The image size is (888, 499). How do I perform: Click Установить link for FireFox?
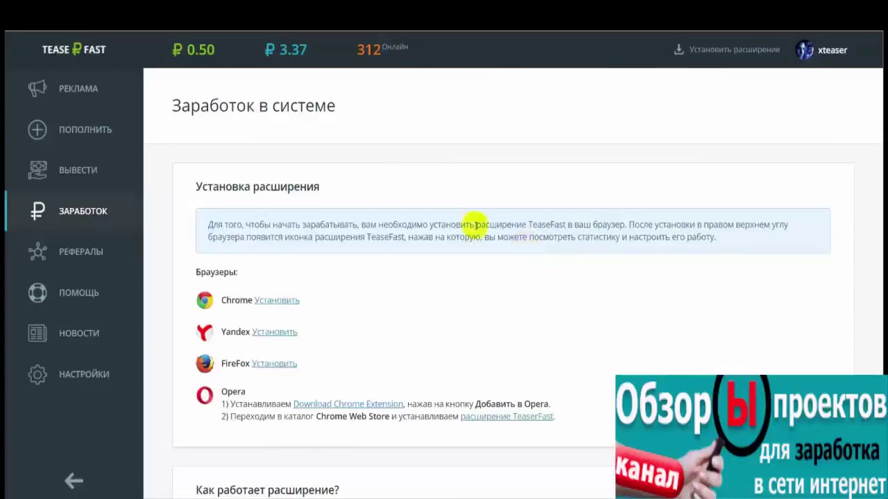tap(274, 363)
